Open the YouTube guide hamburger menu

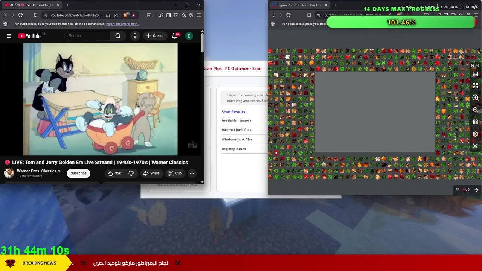[x=9, y=36]
